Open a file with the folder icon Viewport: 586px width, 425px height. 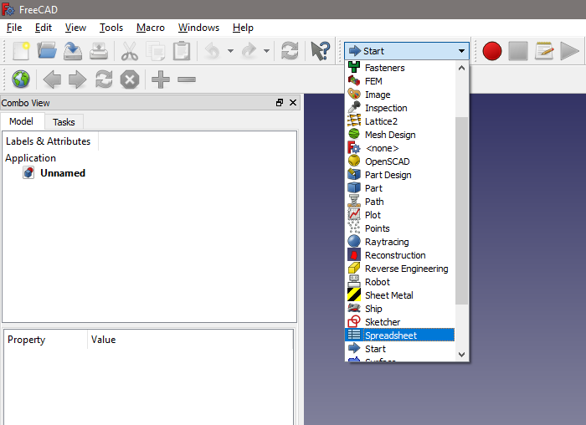(47, 51)
